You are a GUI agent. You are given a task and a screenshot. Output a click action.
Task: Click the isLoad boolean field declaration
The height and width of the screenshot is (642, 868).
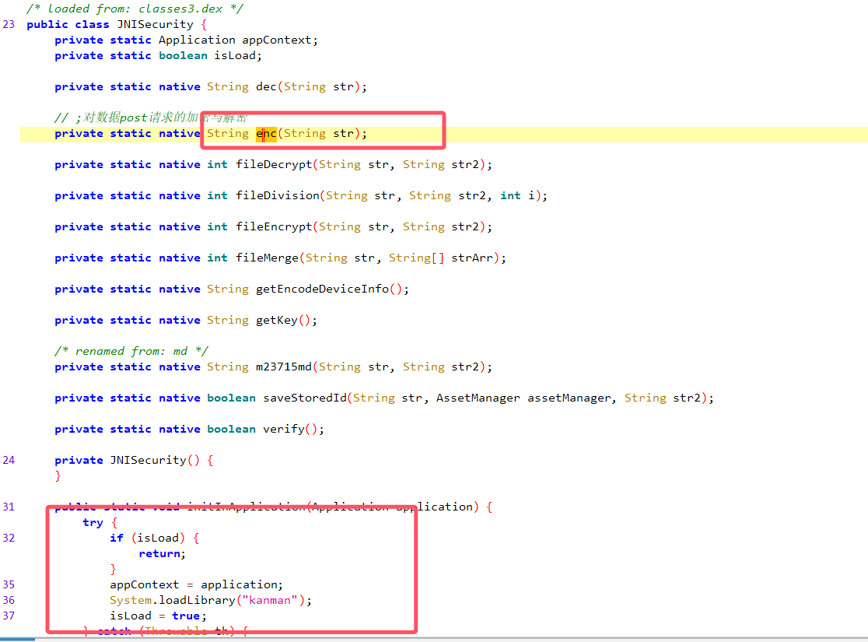pos(158,55)
